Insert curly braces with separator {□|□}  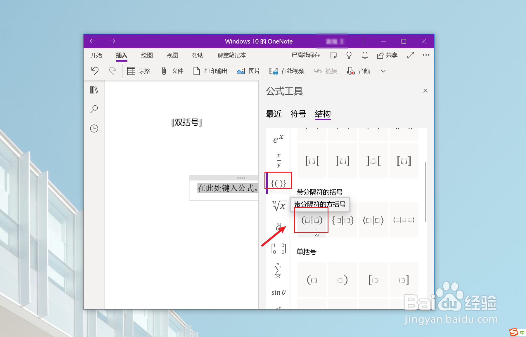click(x=342, y=220)
